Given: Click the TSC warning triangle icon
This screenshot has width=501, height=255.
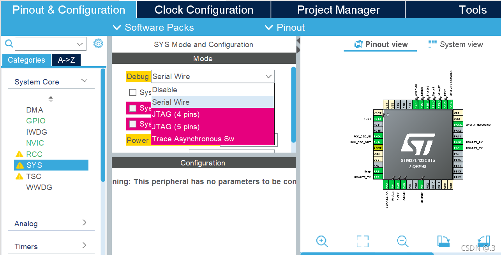Looking at the screenshot, I should click(x=19, y=176).
